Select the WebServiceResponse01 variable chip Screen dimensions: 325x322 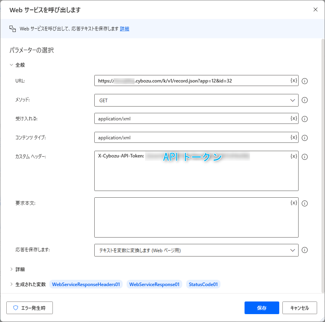(x=155, y=284)
